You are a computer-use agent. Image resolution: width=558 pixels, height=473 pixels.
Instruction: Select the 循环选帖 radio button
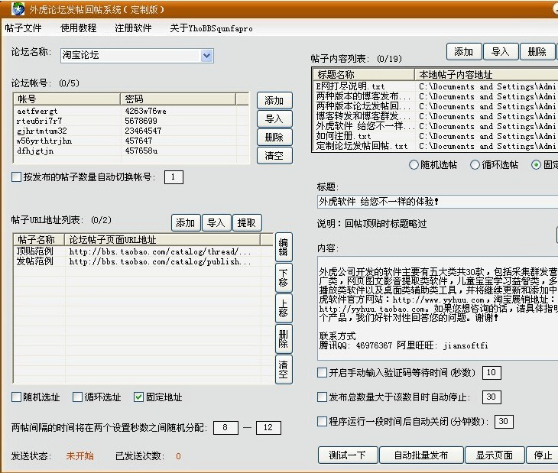coord(475,164)
